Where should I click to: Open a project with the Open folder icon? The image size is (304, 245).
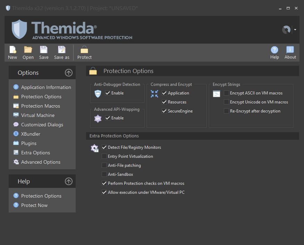click(x=28, y=50)
